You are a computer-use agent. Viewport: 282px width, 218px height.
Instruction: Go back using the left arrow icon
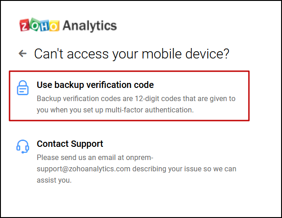pos(23,53)
